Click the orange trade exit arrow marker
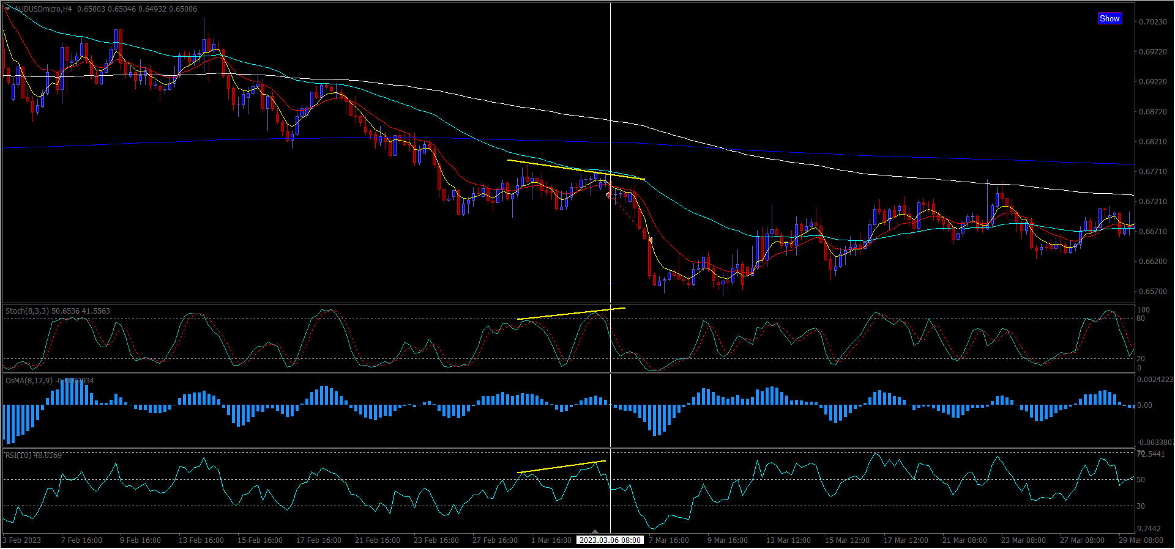Viewport: 1175px width, 549px height. pyautogui.click(x=650, y=240)
